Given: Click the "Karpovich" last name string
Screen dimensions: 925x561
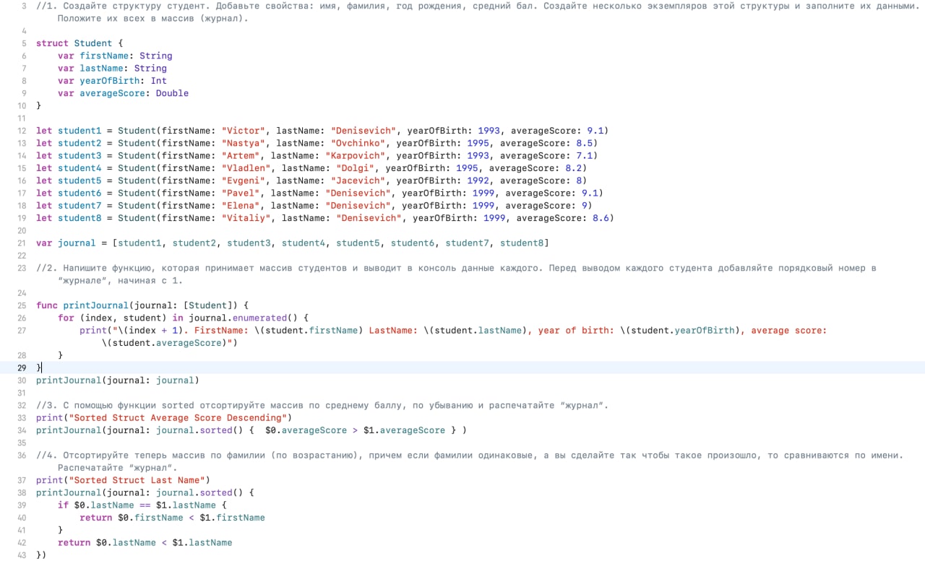Looking at the screenshot, I should pyautogui.click(x=356, y=155).
